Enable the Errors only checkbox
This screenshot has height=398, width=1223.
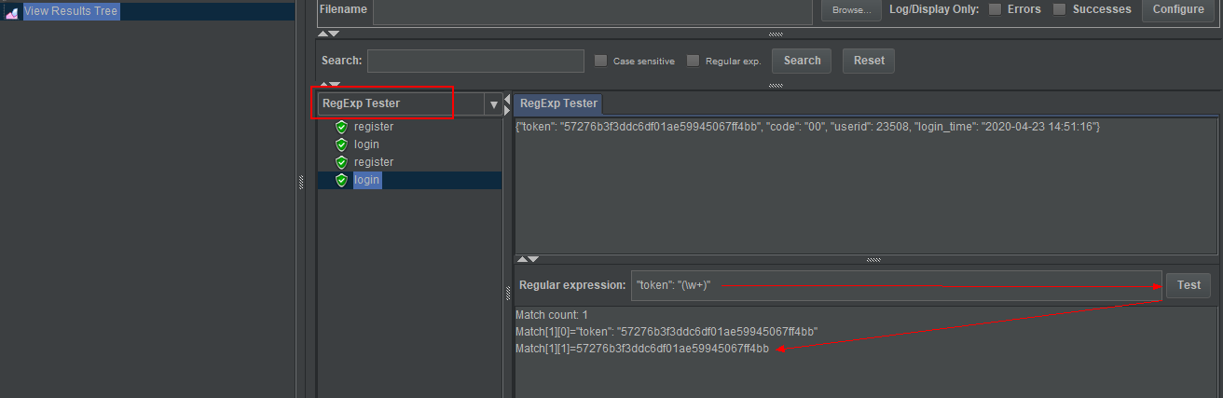click(x=996, y=9)
